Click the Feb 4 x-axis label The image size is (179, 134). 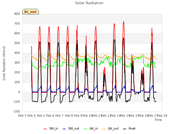pyautogui.click(x=32, y=116)
